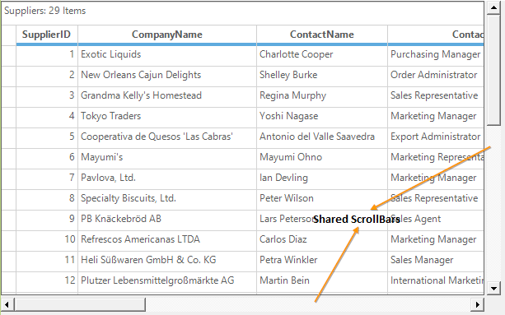Select the Tokyo Traders cell
Screen dimensions: 505x315
(x=167, y=116)
